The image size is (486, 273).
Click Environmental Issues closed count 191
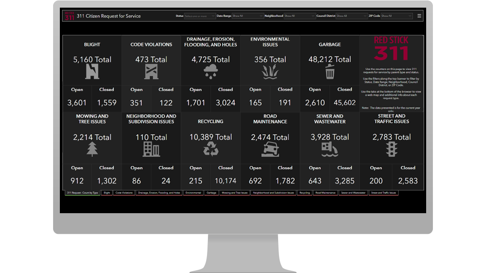tap(285, 103)
